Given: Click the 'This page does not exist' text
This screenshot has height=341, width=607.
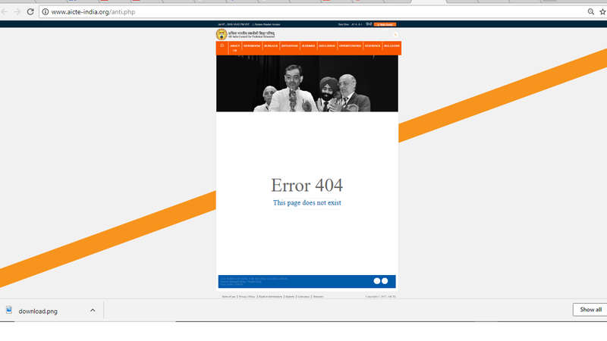Looking at the screenshot, I should pyautogui.click(x=307, y=202).
